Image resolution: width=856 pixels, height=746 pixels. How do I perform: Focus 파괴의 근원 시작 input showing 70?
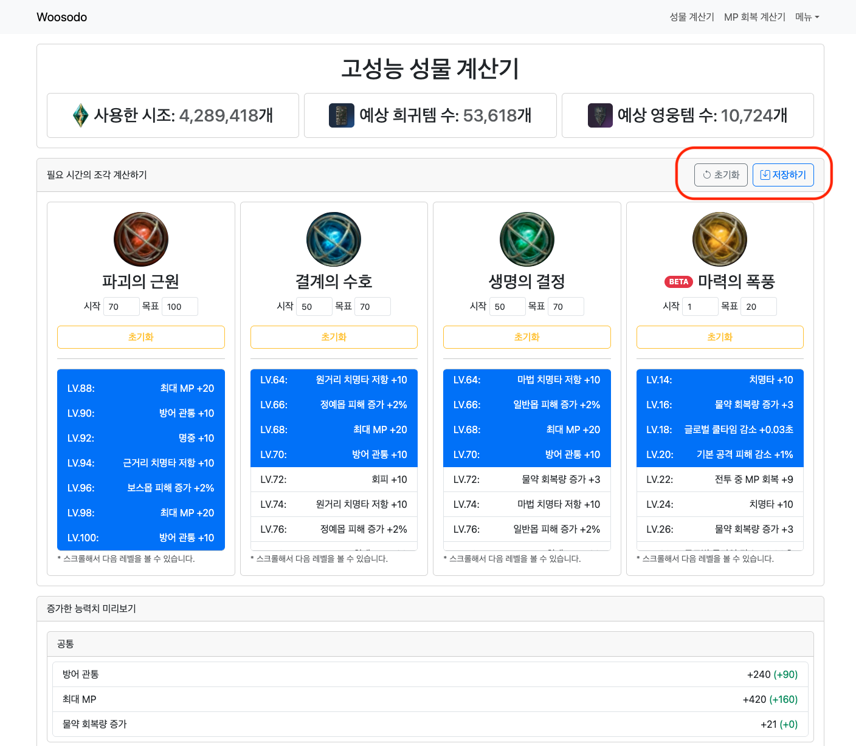click(x=122, y=307)
